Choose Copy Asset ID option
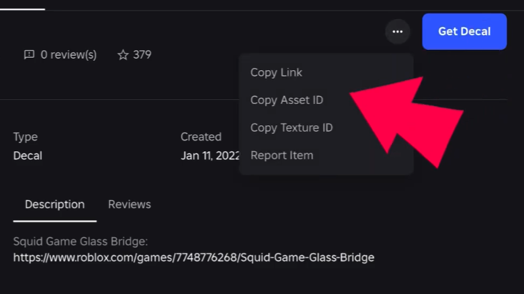 (x=287, y=100)
